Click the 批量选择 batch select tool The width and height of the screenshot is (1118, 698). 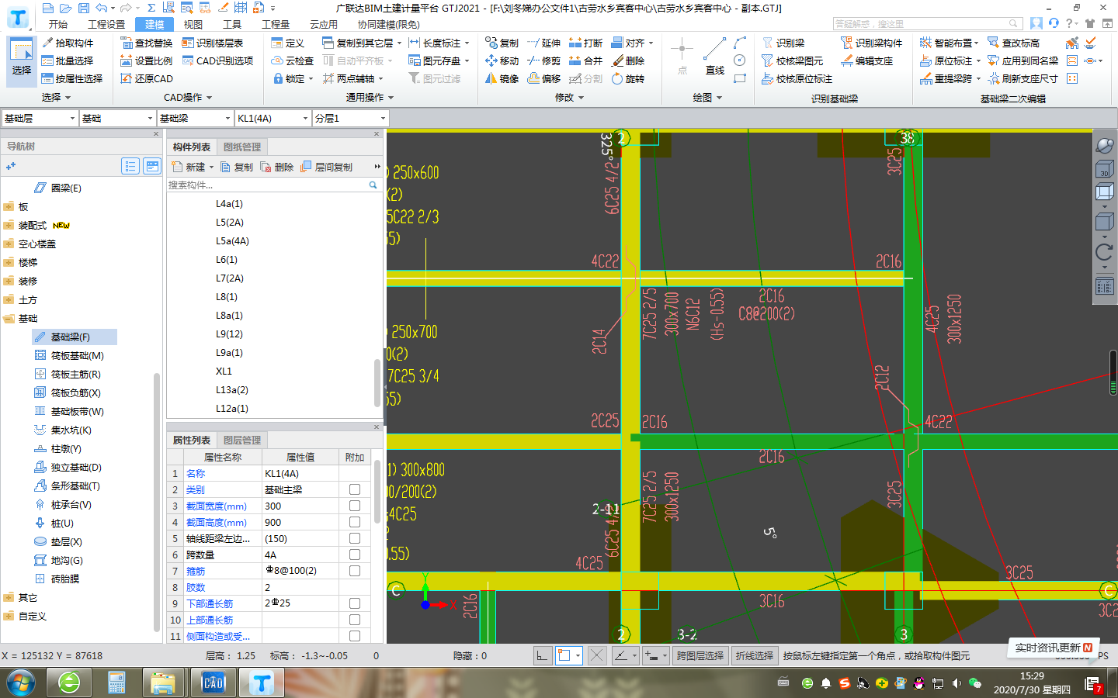click(x=68, y=60)
